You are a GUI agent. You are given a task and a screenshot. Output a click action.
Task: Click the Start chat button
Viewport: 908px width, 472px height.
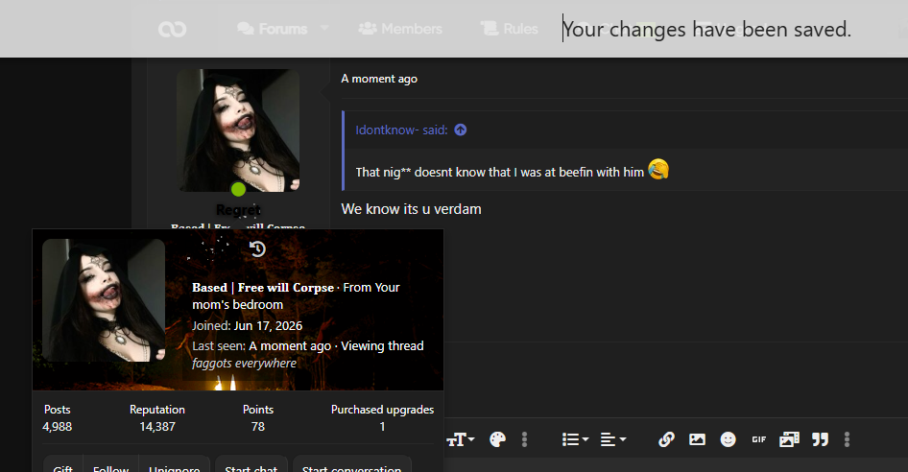point(251,465)
